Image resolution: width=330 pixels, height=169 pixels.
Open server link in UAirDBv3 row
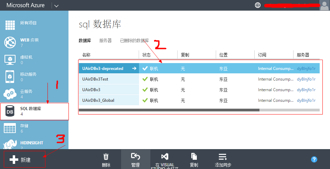click(x=306, y=90)
